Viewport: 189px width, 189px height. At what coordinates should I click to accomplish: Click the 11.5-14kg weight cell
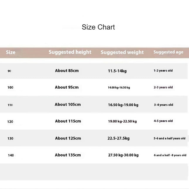click(x=117, y=71)
